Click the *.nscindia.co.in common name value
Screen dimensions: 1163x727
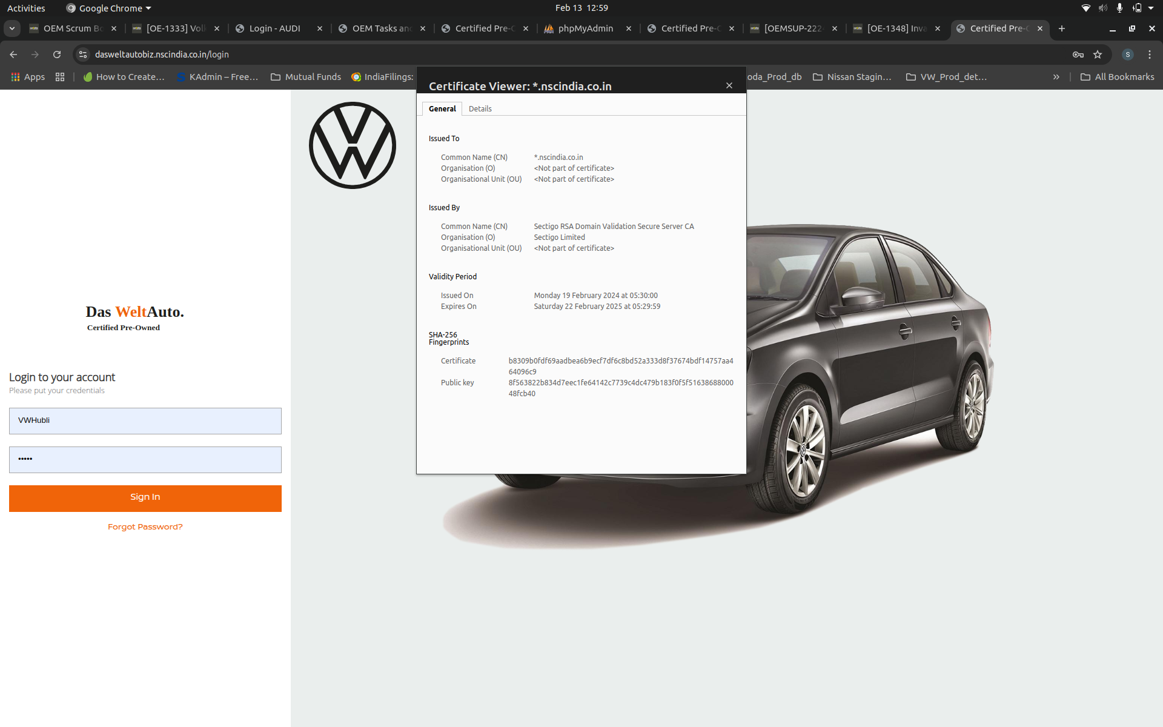coord(558,158)
